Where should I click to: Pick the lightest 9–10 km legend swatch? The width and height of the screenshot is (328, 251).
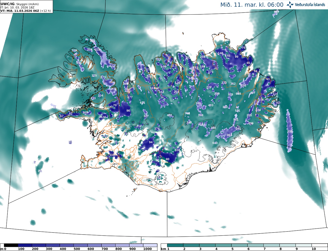tap(304, 245)
